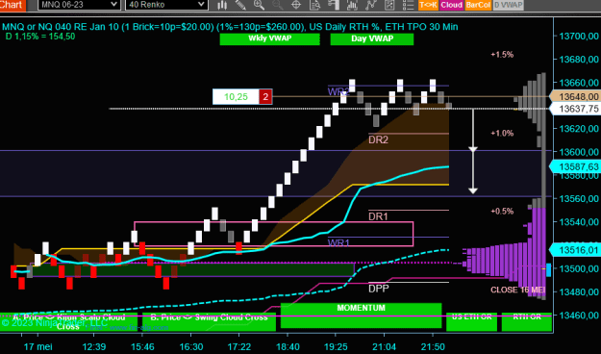Click the D 1,15% = 154,50 text
Image resolution: width=601 pixels, height=354 pixels.
(40, 37)
